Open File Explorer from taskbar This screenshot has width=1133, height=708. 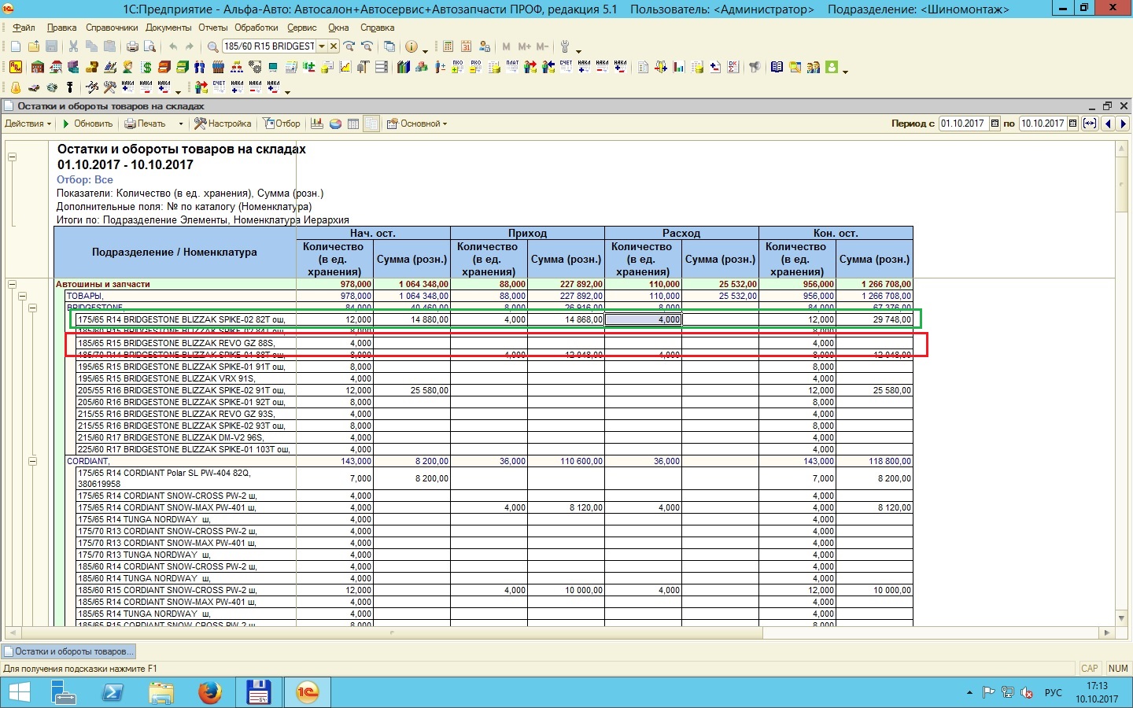click(x=161, y=692)
